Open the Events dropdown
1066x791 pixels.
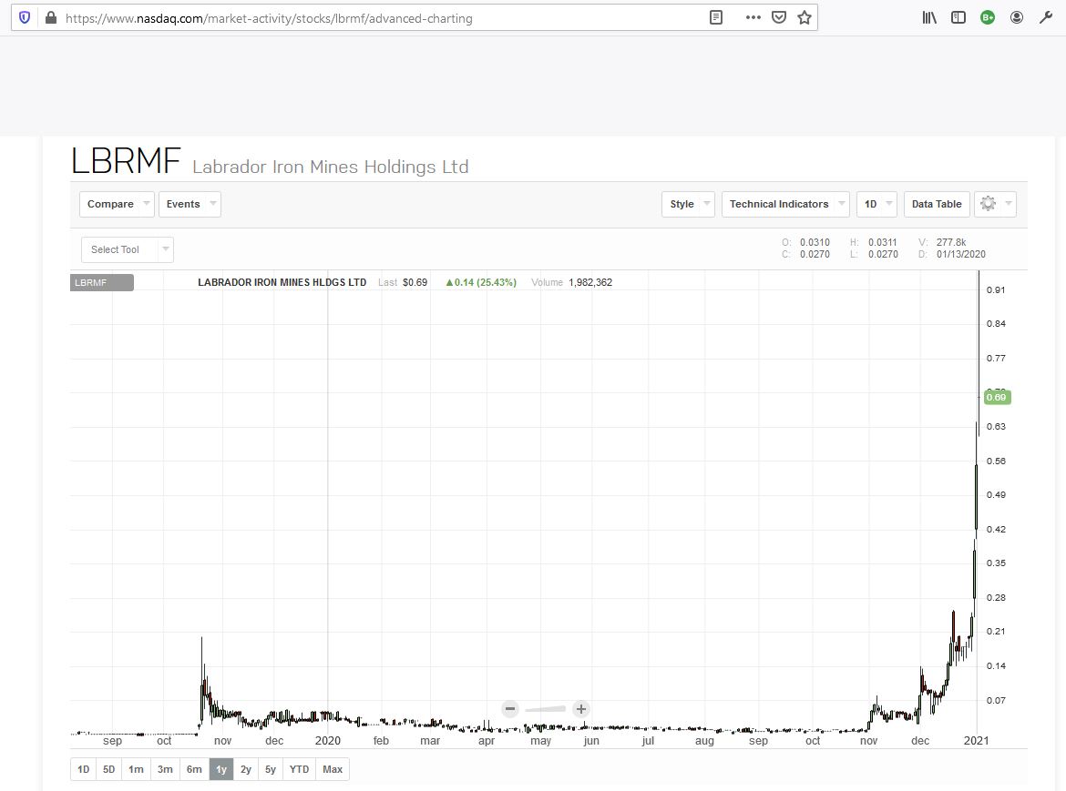point(190,204)
